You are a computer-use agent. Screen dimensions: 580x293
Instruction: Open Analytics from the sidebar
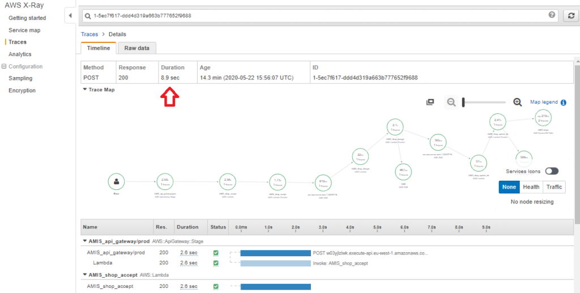click(20, 54)
